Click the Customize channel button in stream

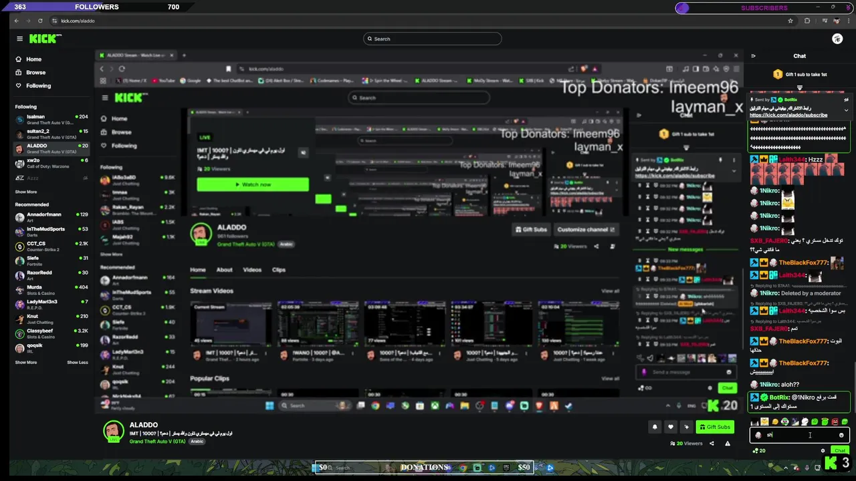point(586,229)
